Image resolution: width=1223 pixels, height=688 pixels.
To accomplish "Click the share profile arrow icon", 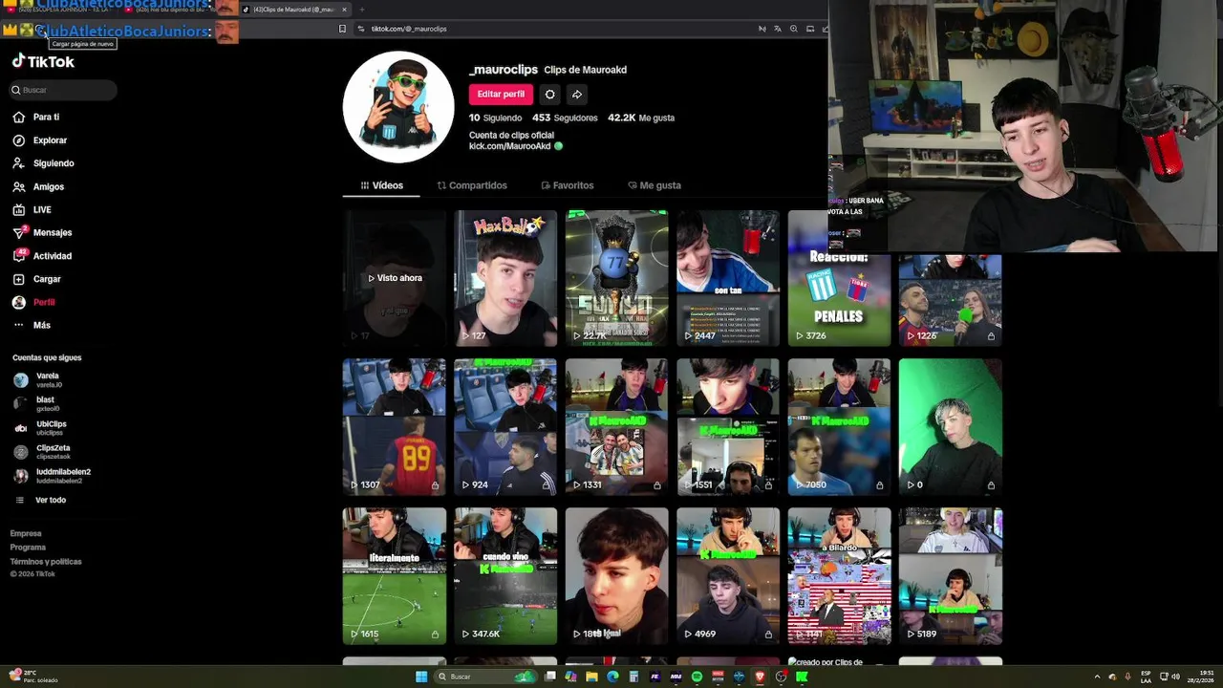I will pyautogui.click(x=576, y=94).
